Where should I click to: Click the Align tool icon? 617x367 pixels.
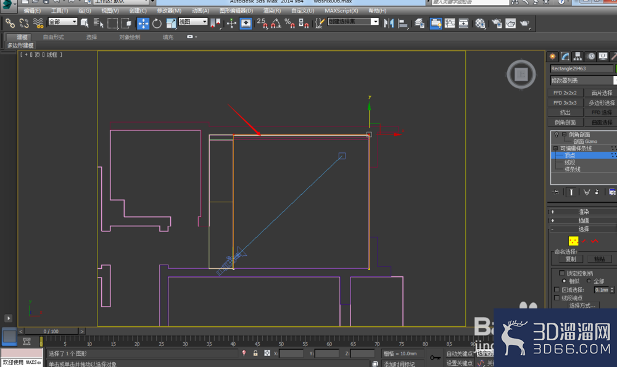click(403, 23)
